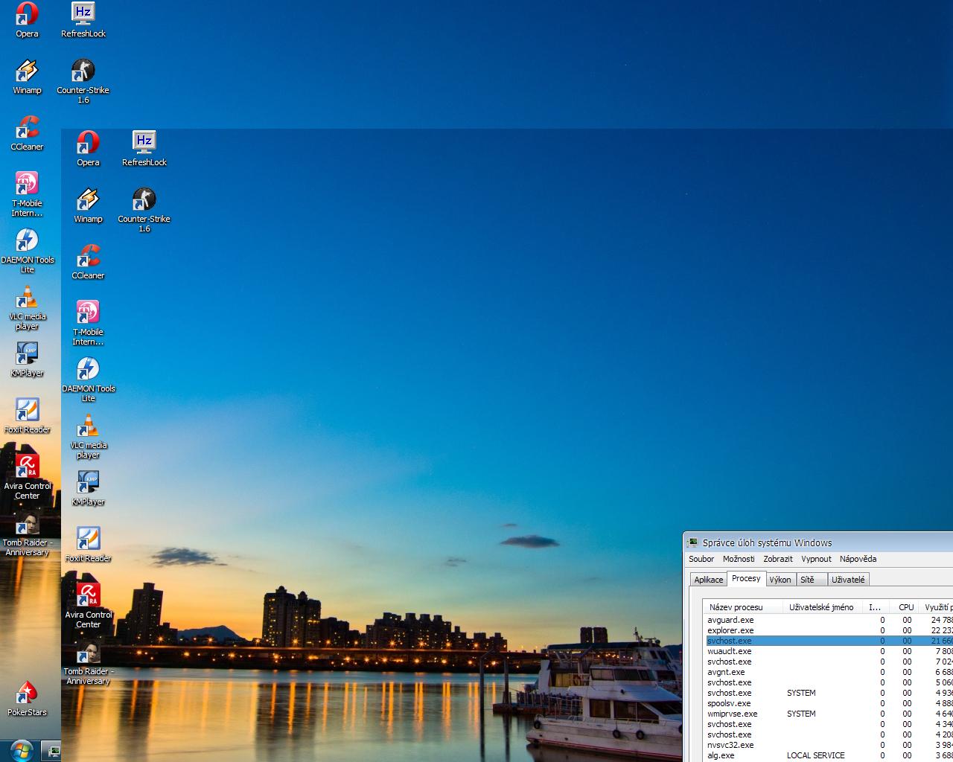Viewport: 953px width, 762px height.
Task: Select the spoolsv.exe process row
Action: (729, 703)
